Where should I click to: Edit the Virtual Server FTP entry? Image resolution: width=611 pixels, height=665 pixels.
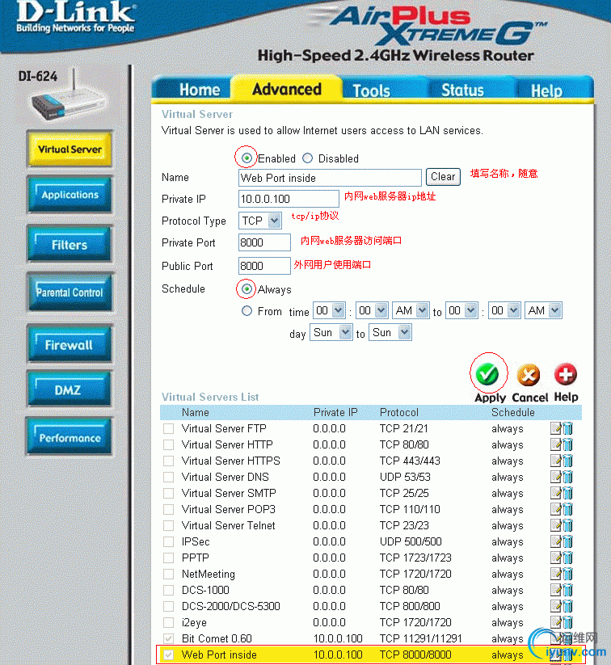click(555, 428)
